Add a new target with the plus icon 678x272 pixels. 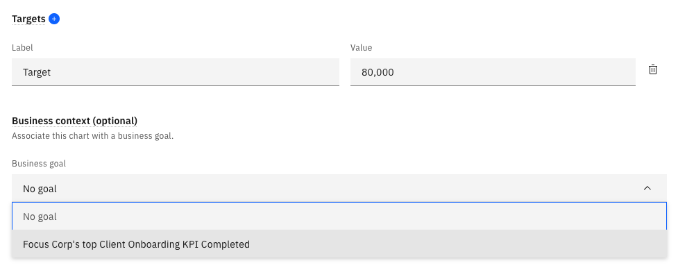pyautogui.click(x=54, y=19)
